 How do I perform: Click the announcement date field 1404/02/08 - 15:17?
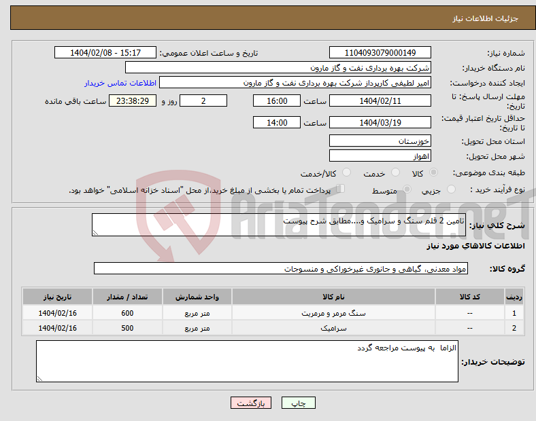tap(105, 52)
